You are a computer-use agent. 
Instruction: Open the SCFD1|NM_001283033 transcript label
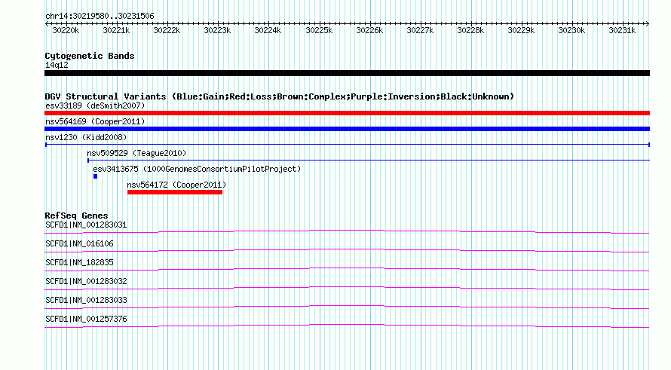pyautogui.click(x=86, y=300)
